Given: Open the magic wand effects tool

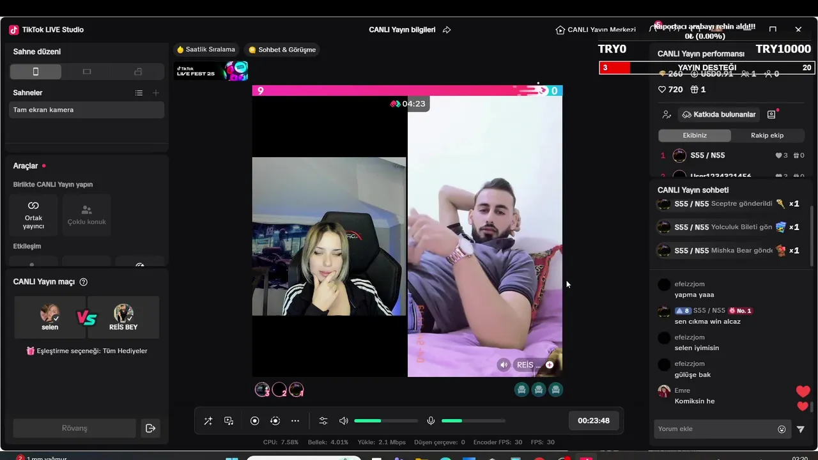Looking at the screenshot, I should pos(208,421).
